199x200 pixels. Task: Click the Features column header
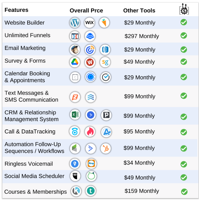[16, 10]
